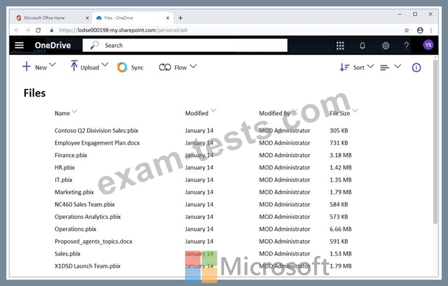
Task: Click the New plus button
Action: 35,67
